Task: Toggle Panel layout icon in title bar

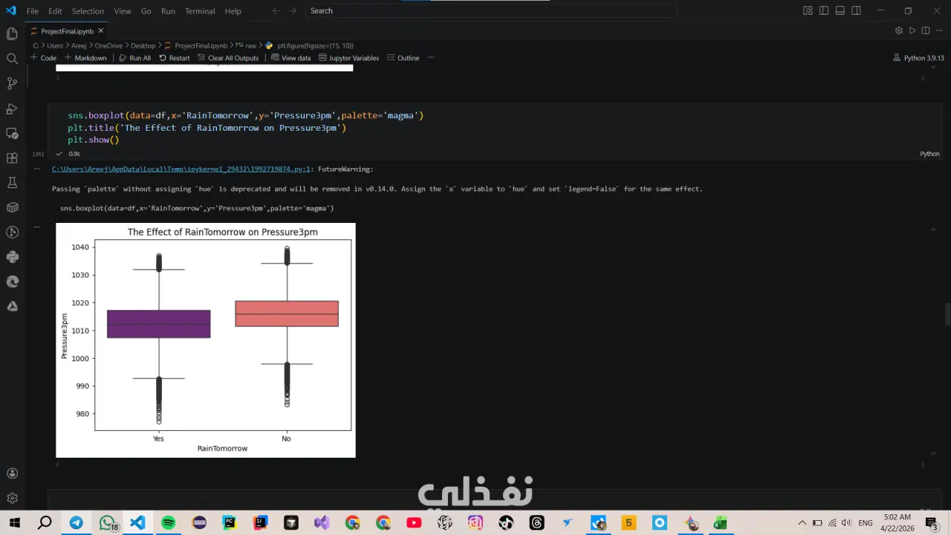Action: click(x=840, y=10)
